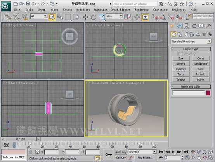Click the Pyramid primitive button
The image size is (215, 162).
coord(201,74)
